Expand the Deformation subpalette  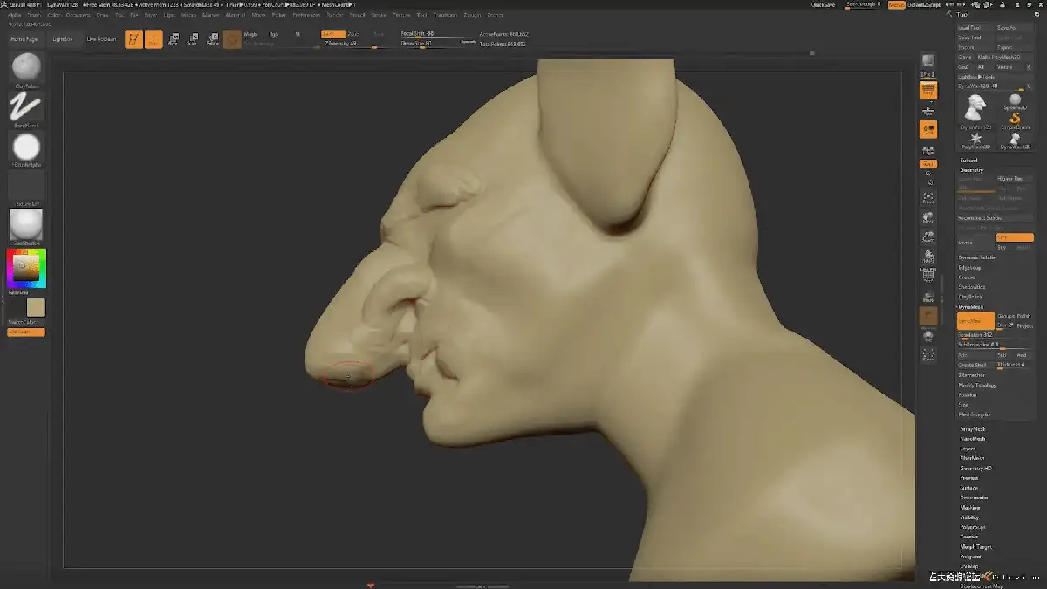pos(975,497)
